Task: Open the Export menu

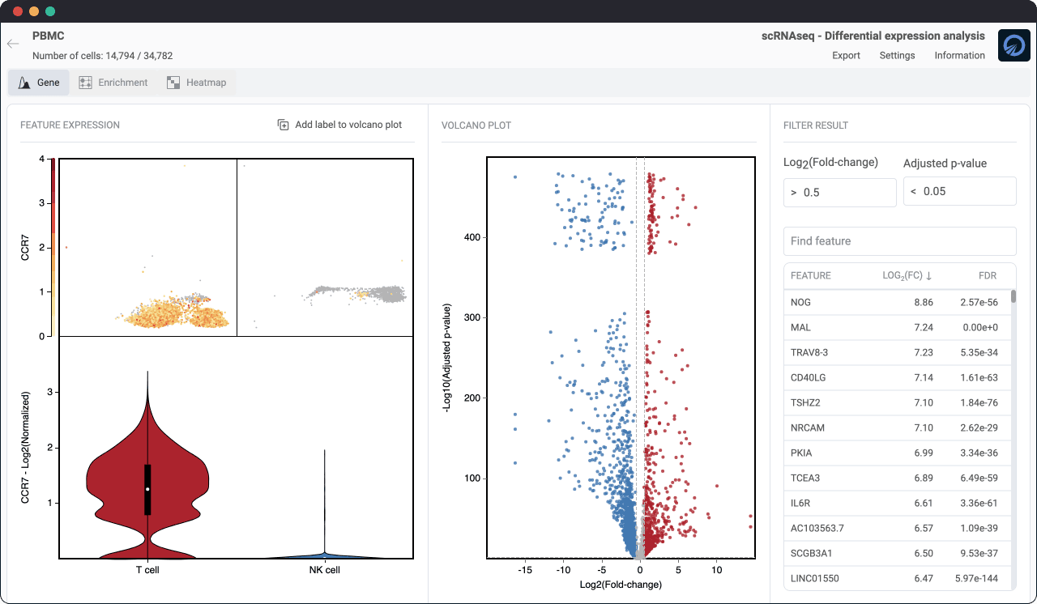Action: point(846,56)
